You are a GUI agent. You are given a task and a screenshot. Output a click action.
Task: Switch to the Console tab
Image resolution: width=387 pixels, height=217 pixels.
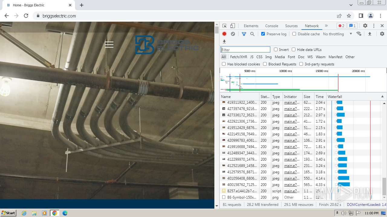pos(272,26)
